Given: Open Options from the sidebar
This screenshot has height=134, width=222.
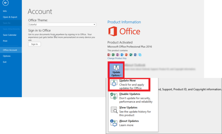Looking at the screenshot, I should tap(7, 56).
